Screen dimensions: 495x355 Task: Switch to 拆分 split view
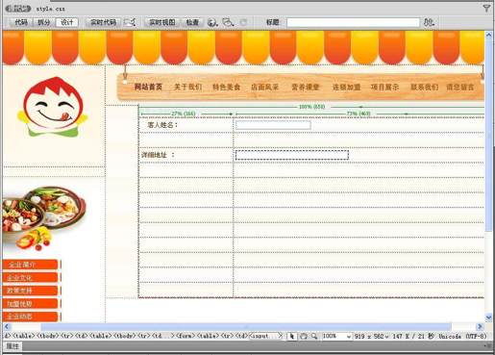[x=44, y=22]
